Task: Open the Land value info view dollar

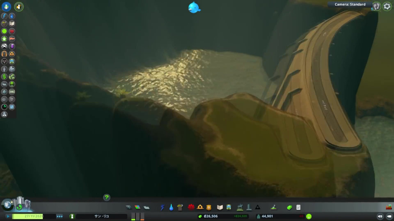Action: click(x=4, y=77)
